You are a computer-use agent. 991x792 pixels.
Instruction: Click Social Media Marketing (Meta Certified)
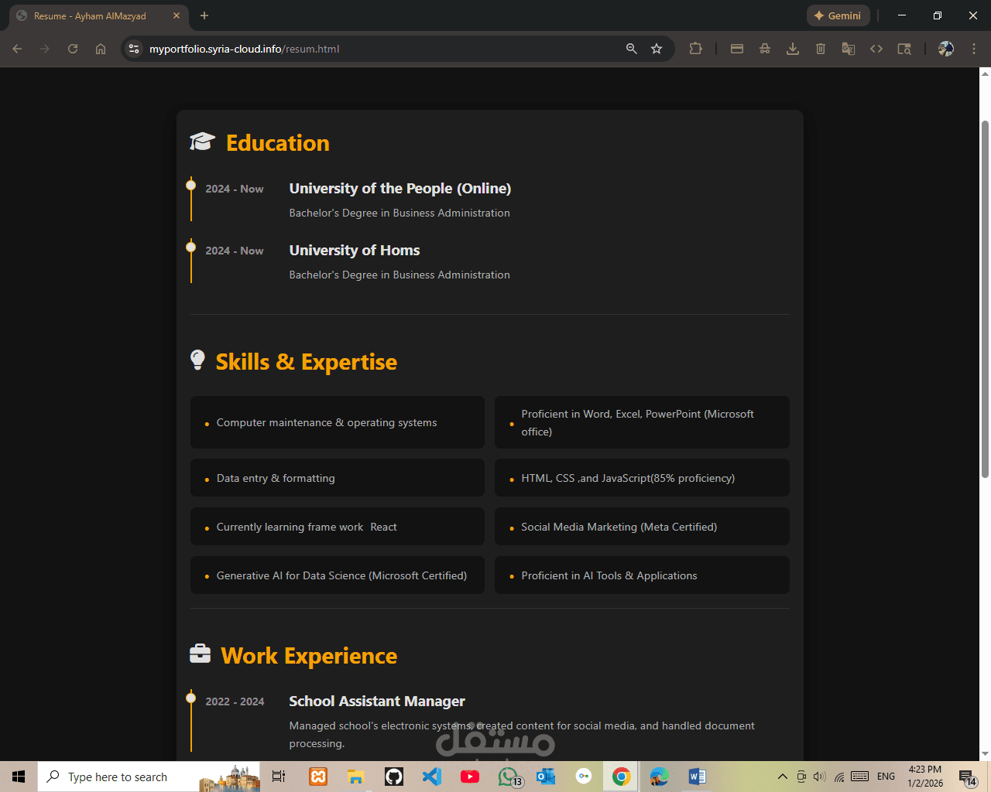(642, 527)
